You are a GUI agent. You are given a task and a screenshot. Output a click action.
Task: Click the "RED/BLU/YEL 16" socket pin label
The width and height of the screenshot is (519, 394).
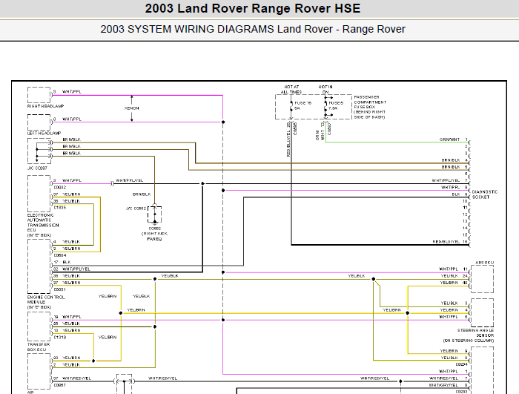(450, 242)
